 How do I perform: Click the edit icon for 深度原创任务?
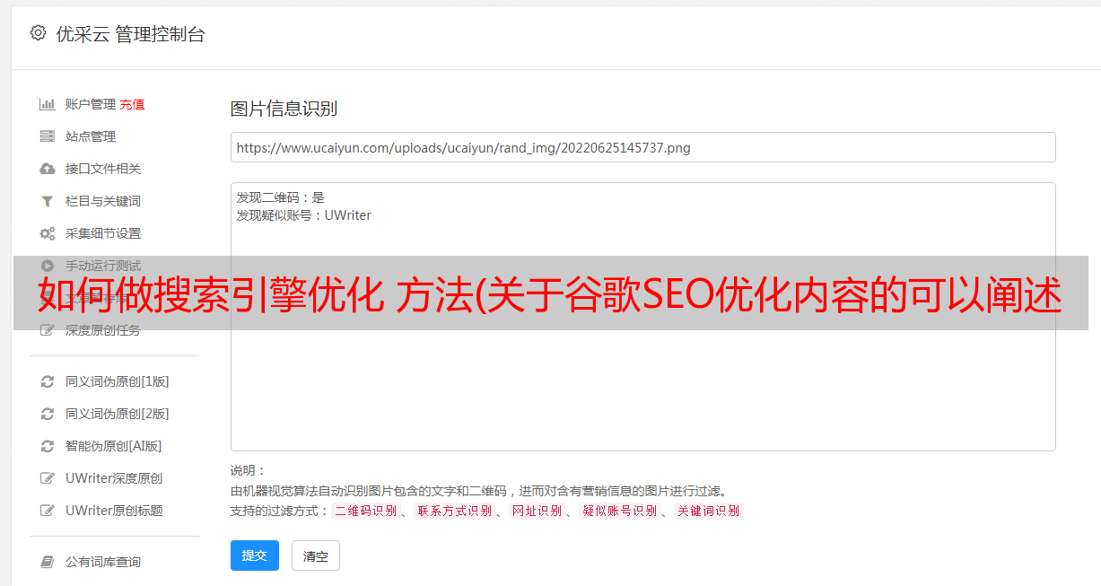click(x=48, y=330)
